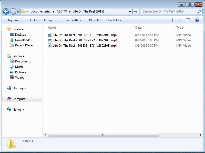Select Network in the navigation pane

[x=18, y=110]
